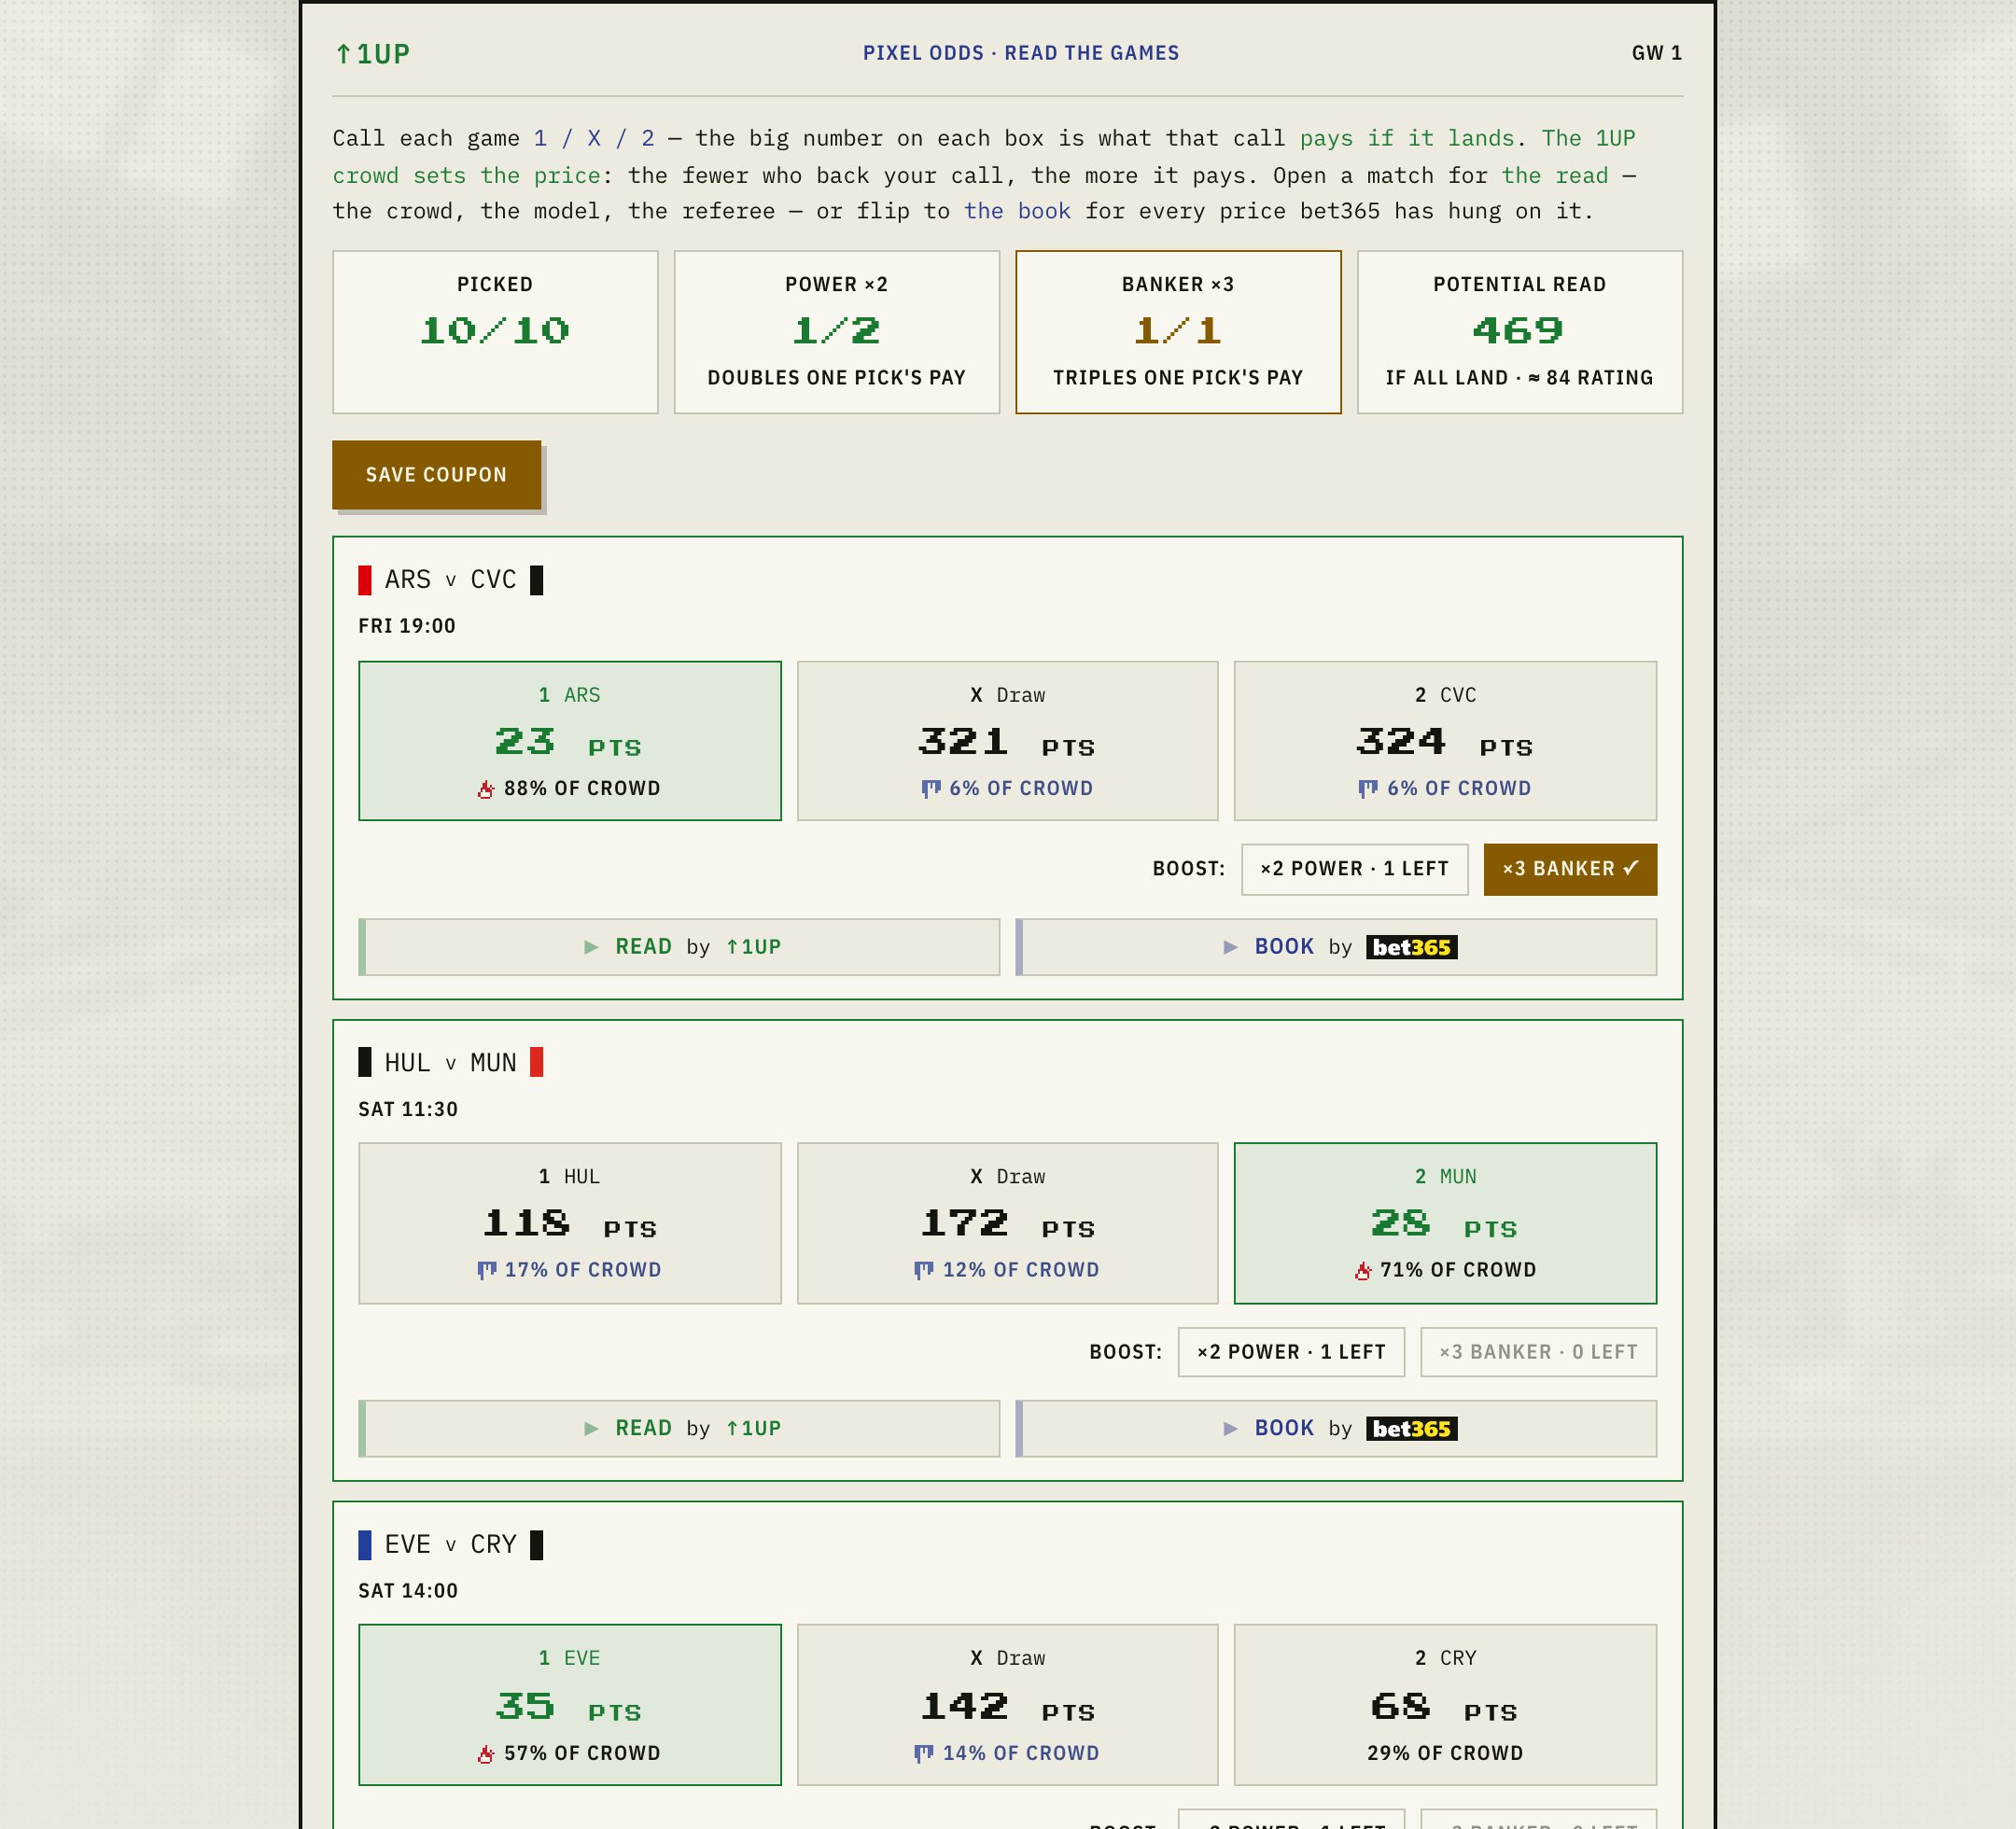This screenshot has height=1829, width=2016.
Task: Click flame icon beside 71% of crowd
Action: 1363,1270
